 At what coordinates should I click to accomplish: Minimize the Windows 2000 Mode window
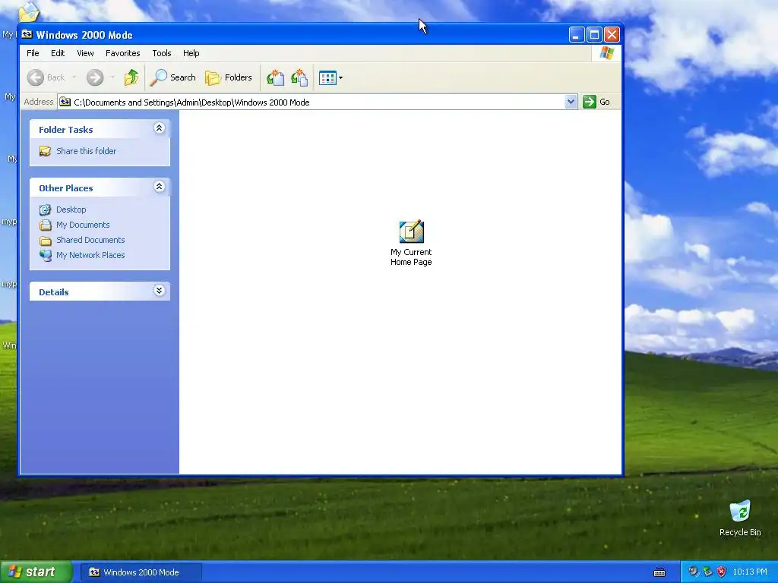(x=576, y=35)
